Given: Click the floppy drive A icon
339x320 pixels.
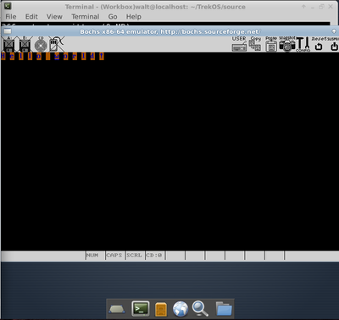Looking at the screenshot, I should click(8, 44).
